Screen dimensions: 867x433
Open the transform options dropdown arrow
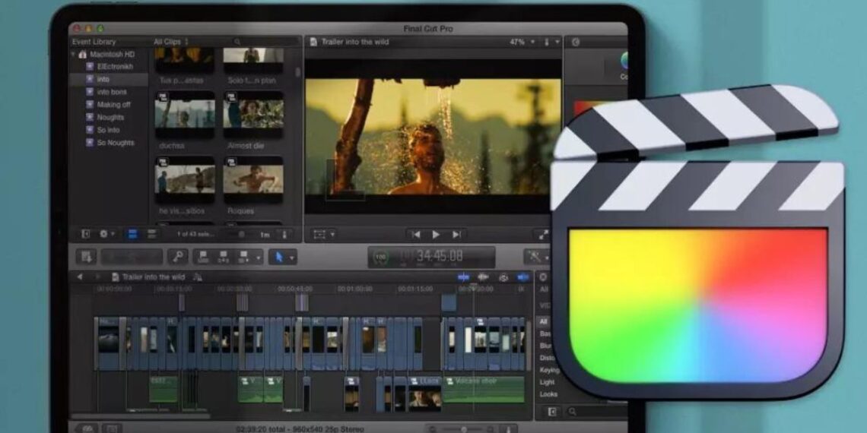332,235
